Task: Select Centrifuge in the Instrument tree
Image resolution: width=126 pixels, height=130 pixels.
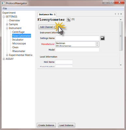Action: coord(18,32)
